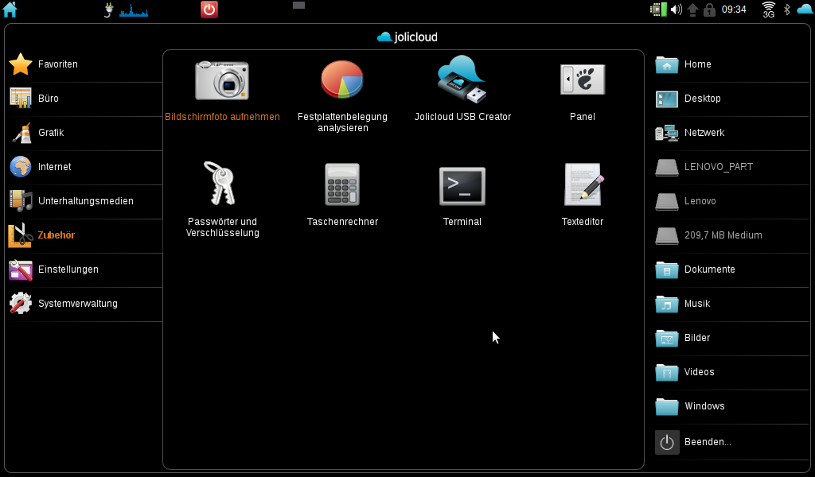815x477 pixels.
Task: Open the Musik folder
Action: click(x=731, y=304)
